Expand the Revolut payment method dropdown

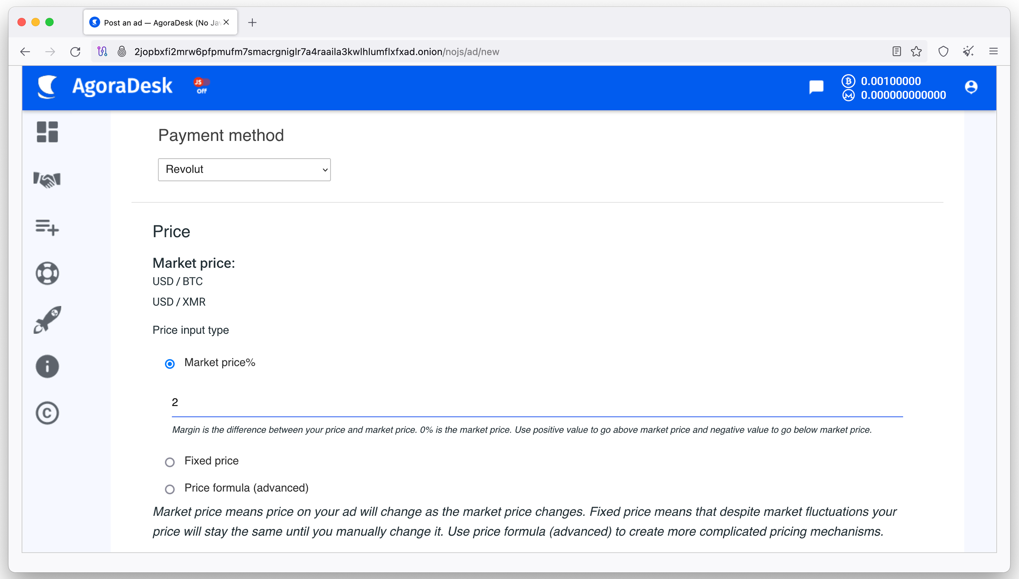244,169
